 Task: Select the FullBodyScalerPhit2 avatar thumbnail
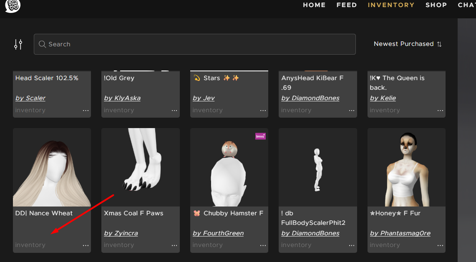coord(318,167)
